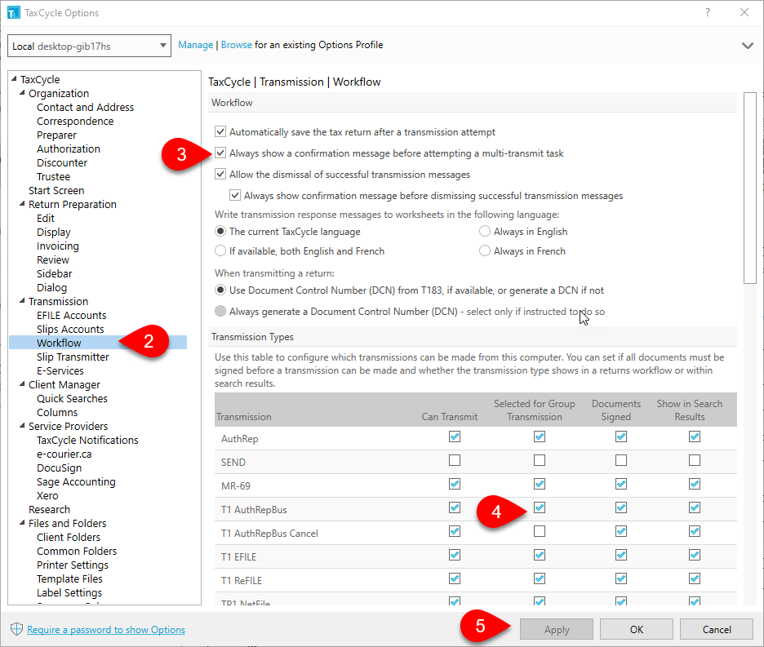Click the Can Transmit column header
Viewport: 764px width, 647px height.
tap(450, 417)
